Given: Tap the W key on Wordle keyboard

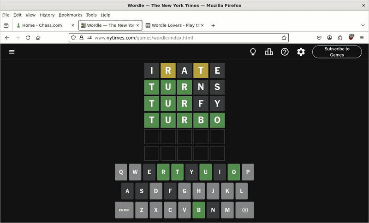Looking at the screenshot, I should [135, 172].
